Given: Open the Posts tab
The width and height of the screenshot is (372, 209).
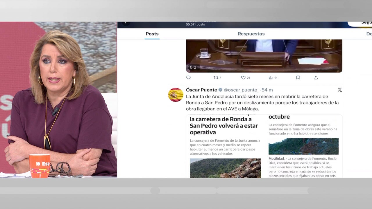Looking at the screenshot, I should (x=152, y=34).
